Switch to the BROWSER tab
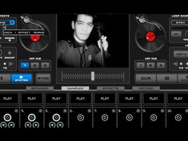188x141 pixels. click(40, 89)
